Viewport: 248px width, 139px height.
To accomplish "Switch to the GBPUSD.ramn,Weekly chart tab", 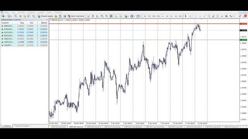I will pos(133,127).
